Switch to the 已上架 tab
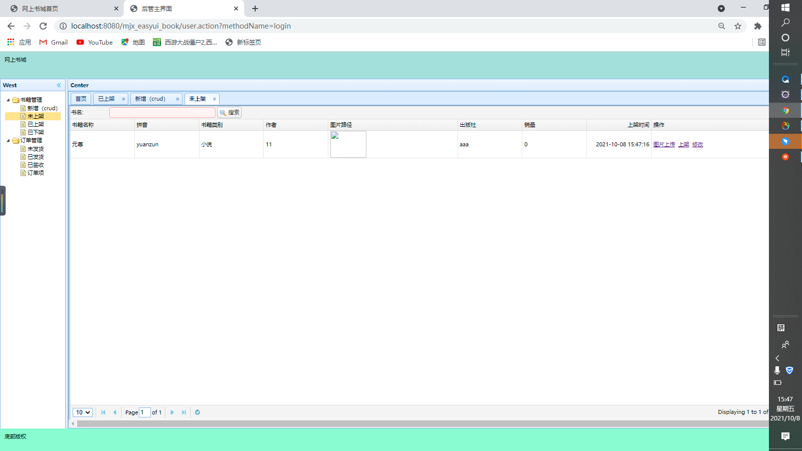The height and width of the screenshot is (451, 802). (106, 99)
